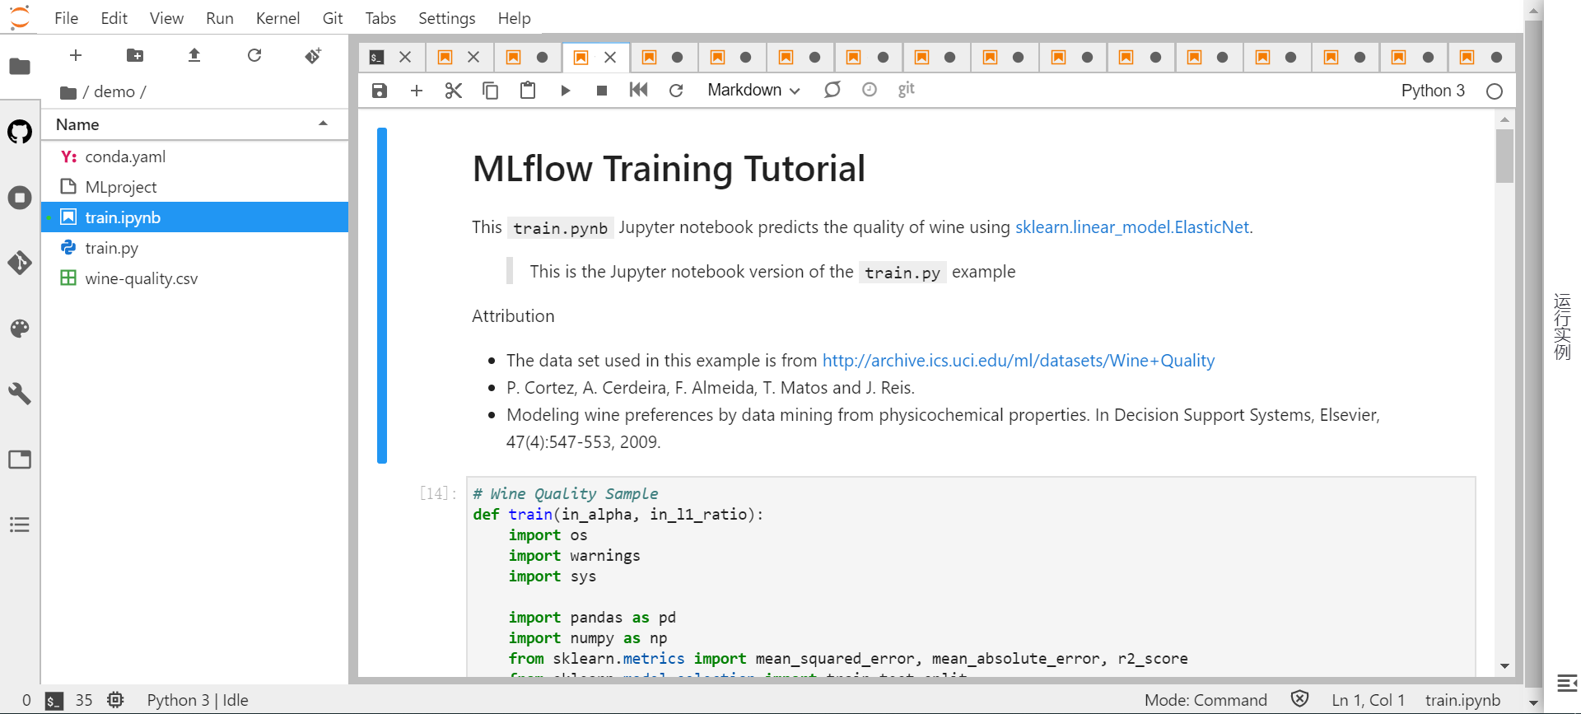Open the Commands palette sidebar icon
1581x714 pixels.
[20, 329]
